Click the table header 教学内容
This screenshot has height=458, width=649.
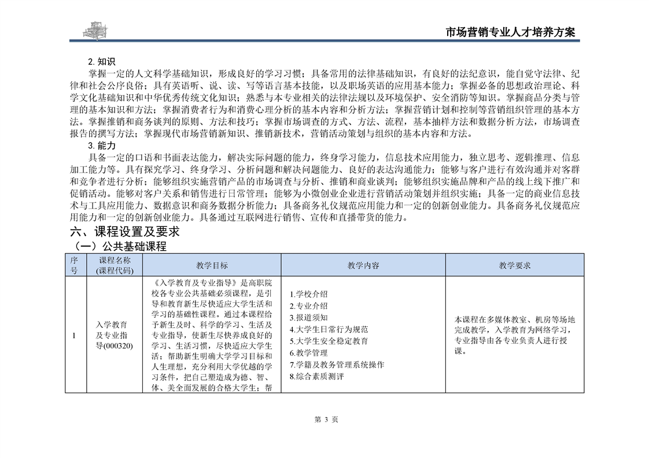[x=363, y=265]
